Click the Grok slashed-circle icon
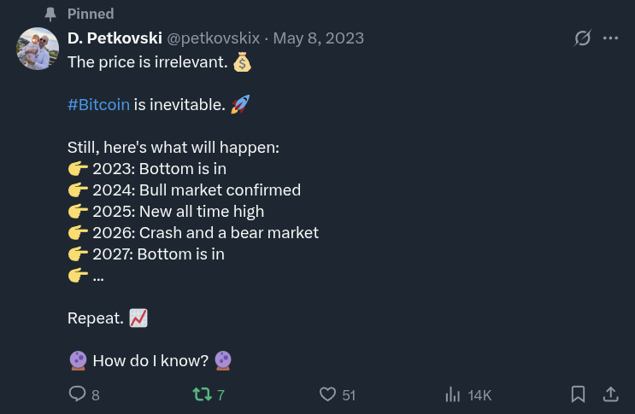635x414 pixels. (x=582, y=38)
